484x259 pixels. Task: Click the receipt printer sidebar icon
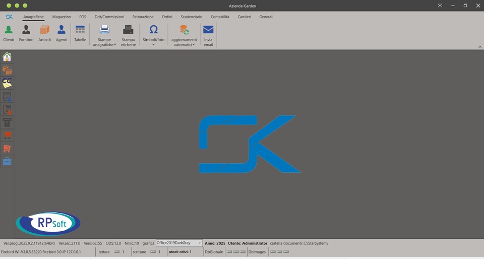point(7,122)
